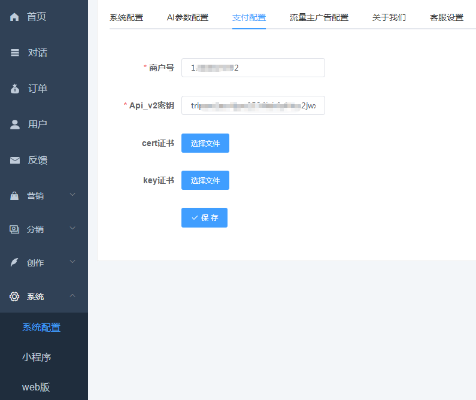Click the 订单 money bag icon

(x=15, y=89)
